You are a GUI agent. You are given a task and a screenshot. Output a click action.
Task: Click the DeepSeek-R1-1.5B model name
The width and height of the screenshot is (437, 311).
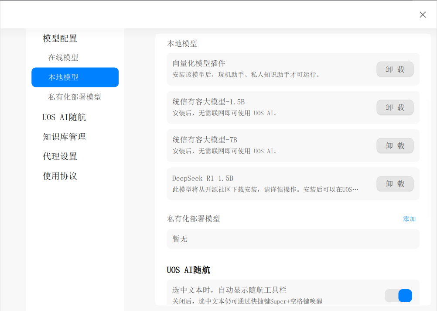pyautogui.click(x=203, y=178)
